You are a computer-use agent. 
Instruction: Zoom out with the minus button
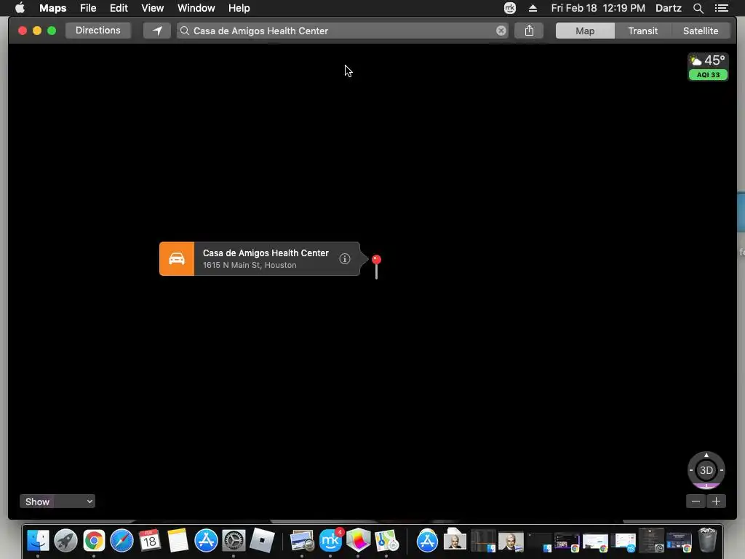696,501
